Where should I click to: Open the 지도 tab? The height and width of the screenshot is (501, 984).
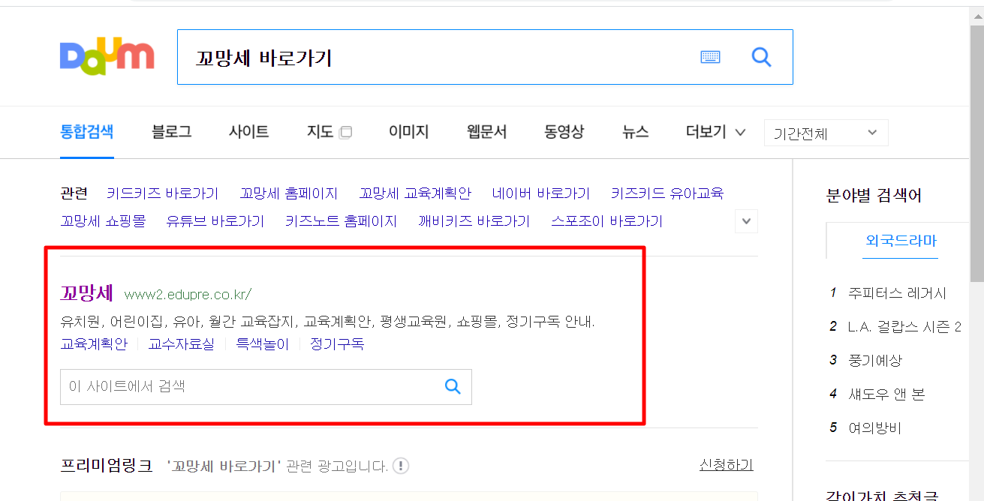320,132
